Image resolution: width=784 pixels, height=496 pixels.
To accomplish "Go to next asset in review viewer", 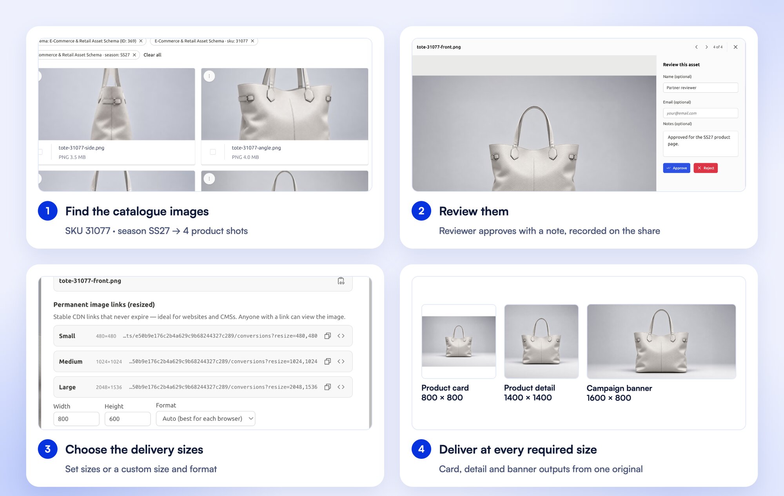I will (706, 47).
